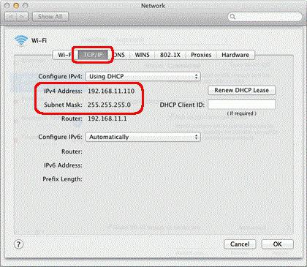Click the router address 192.168.11.1

[x=107, y=119]
